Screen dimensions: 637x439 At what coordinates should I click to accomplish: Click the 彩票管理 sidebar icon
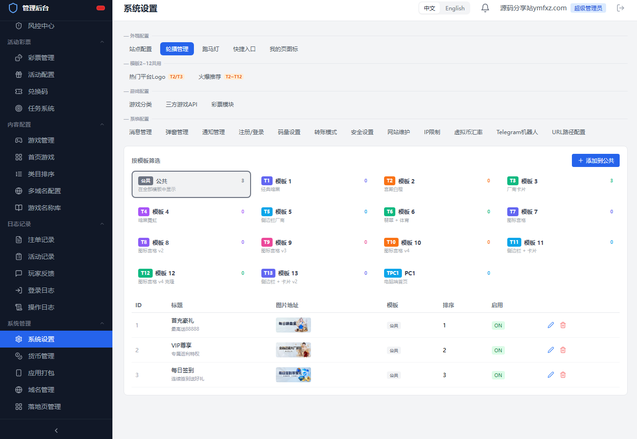(19, 58)
